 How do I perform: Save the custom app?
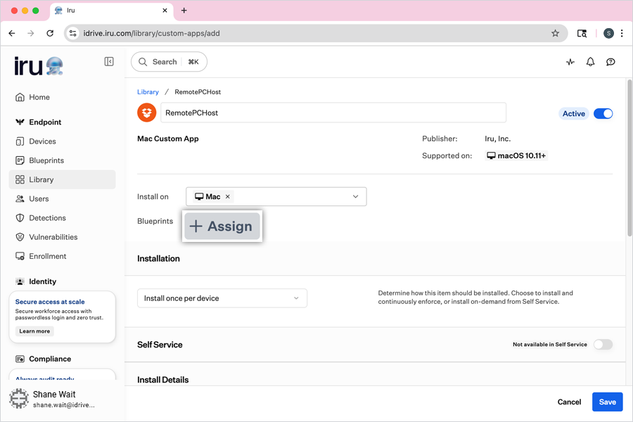tap(607, 402)
